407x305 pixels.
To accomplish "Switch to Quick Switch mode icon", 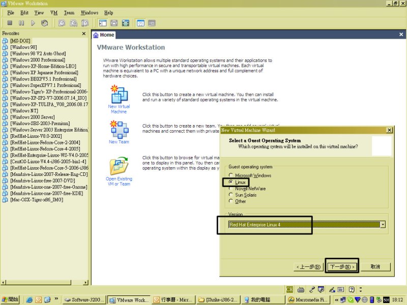I will point(114,23).
